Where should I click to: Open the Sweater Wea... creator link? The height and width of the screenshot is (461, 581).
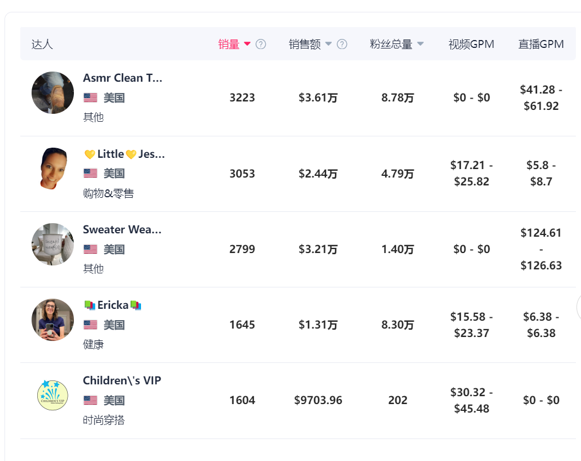click(x=122, y=229)
